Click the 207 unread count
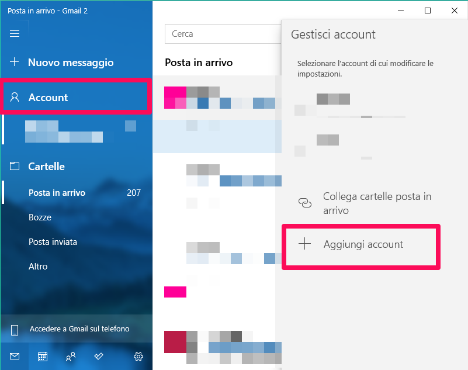 tap(134, 193)
